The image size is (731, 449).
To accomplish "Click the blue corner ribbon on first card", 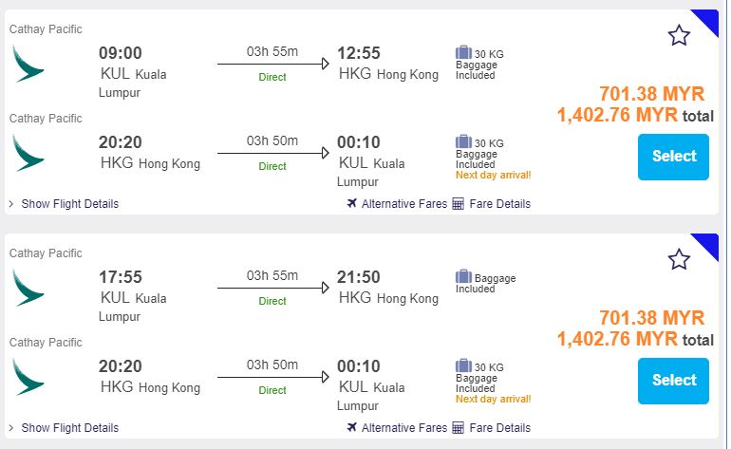I will click(x=708, y=21).
